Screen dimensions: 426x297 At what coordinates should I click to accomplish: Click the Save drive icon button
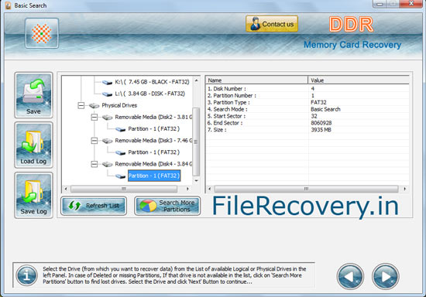point(33,95)
